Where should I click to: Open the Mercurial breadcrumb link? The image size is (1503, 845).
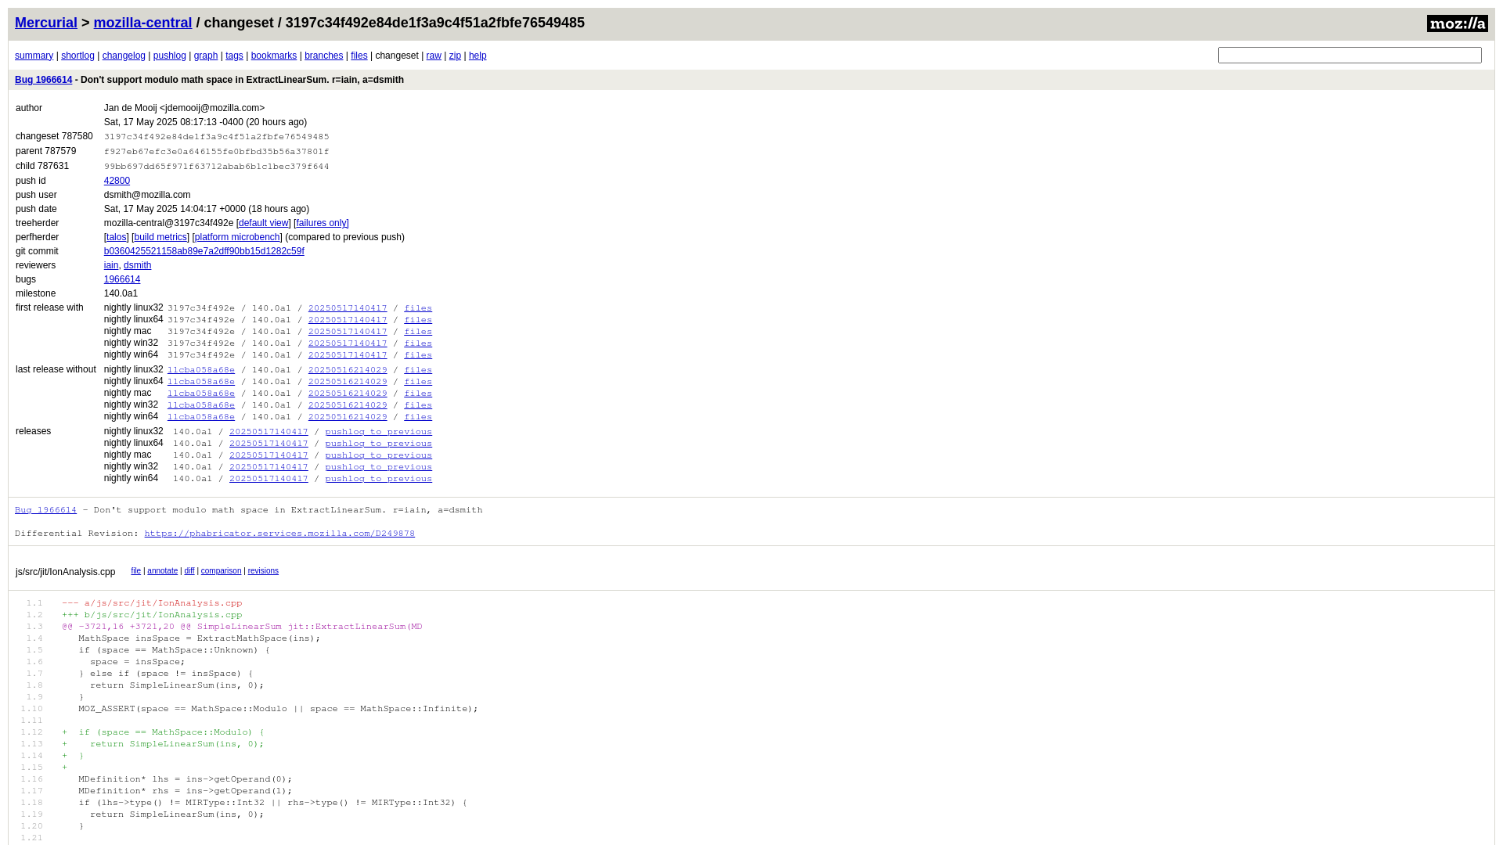point(46,23)
